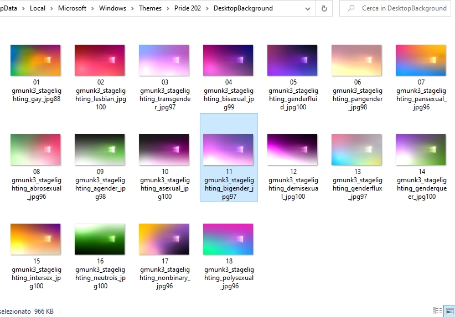Image resolution: width=455 pixels, height=317 pixels.
Task: Click file name ending lesbian_jpg100
Action: (100, 94)
